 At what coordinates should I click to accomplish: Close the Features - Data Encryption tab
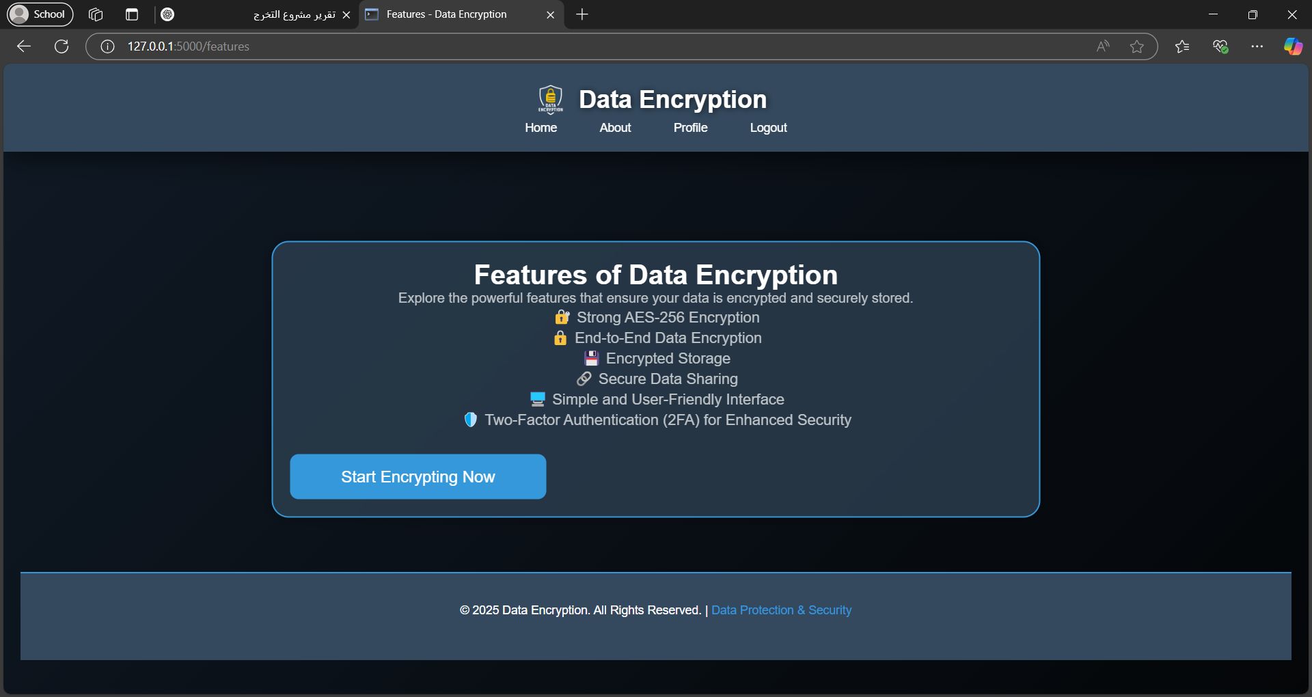coord(551,15)
